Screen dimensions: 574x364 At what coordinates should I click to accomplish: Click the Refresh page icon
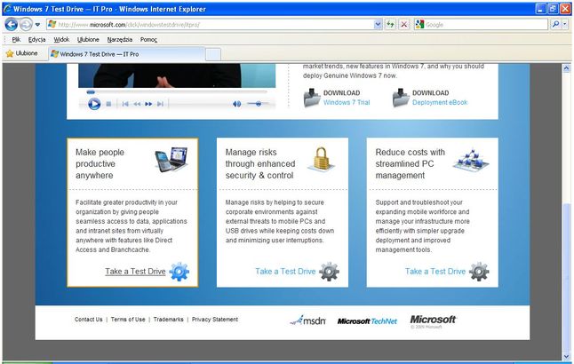391,25
